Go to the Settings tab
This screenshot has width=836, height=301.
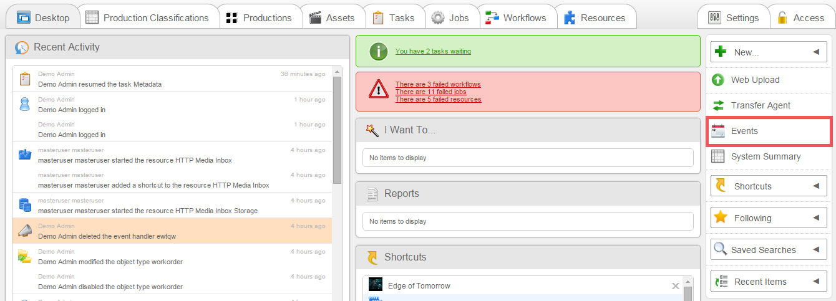733,17
